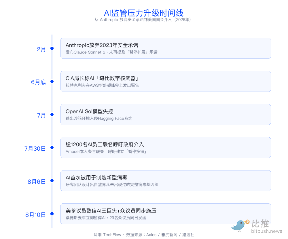
Task: Click heading Anthropic放弃2023年安全承诺
Action: [102, 45]
